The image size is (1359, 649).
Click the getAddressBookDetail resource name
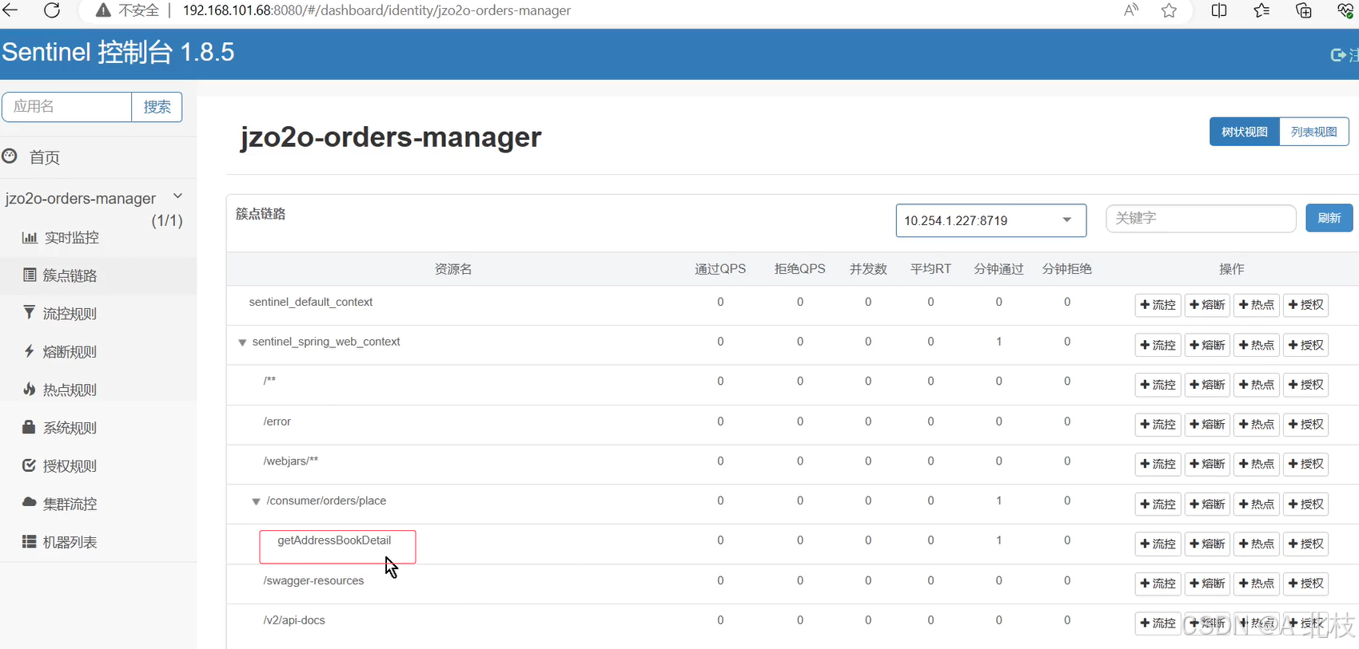[334, 540]
